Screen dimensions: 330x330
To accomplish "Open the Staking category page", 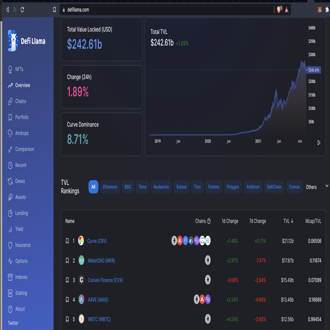I will 17,293.
